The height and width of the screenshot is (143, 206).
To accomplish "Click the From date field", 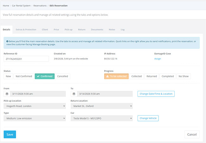I will pyautogui.click(x=38, y=94).
